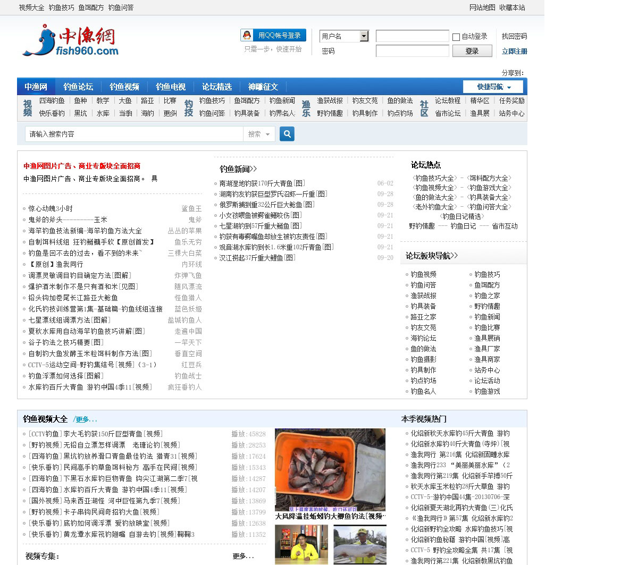
Task: Click the blue search magnifier icon
Action: click(287, 134)
